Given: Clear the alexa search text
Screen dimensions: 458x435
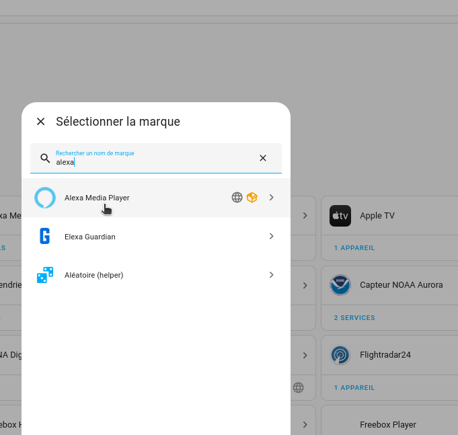Looking at the screenshot, I should pyautogui.click(x=263, y=158).
